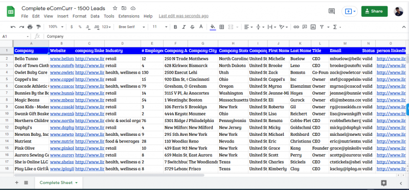Open comment history icon

coord(331,11)
